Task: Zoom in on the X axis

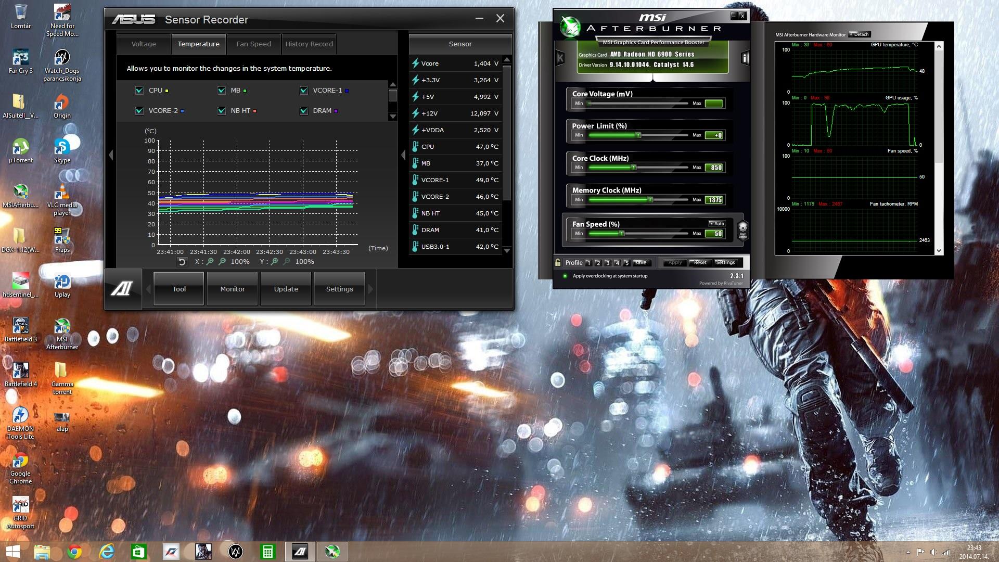Action: point(210,262)
